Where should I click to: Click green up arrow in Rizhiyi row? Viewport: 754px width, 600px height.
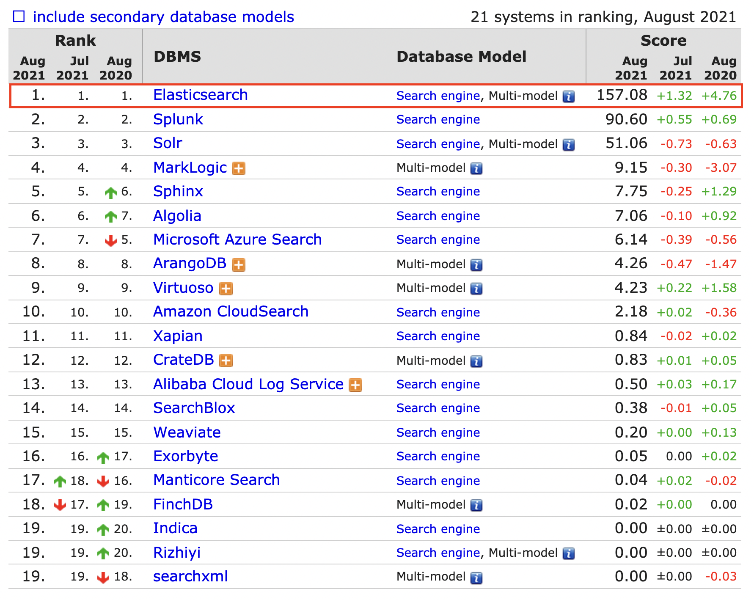[103, 553]
